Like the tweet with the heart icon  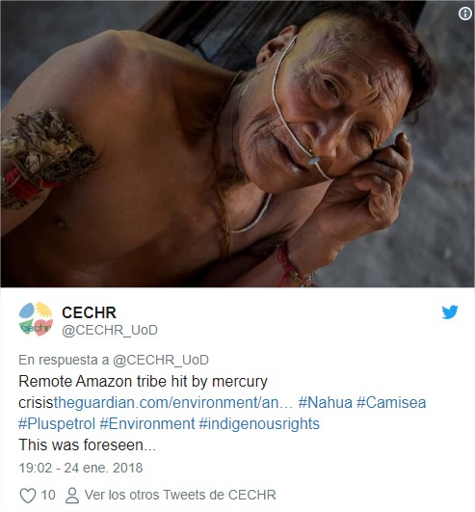(x=28, y=495)
